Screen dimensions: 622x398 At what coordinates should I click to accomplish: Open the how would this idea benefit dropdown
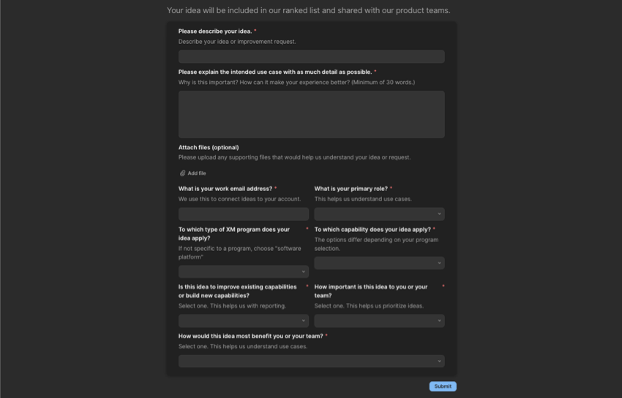(311, 361)
